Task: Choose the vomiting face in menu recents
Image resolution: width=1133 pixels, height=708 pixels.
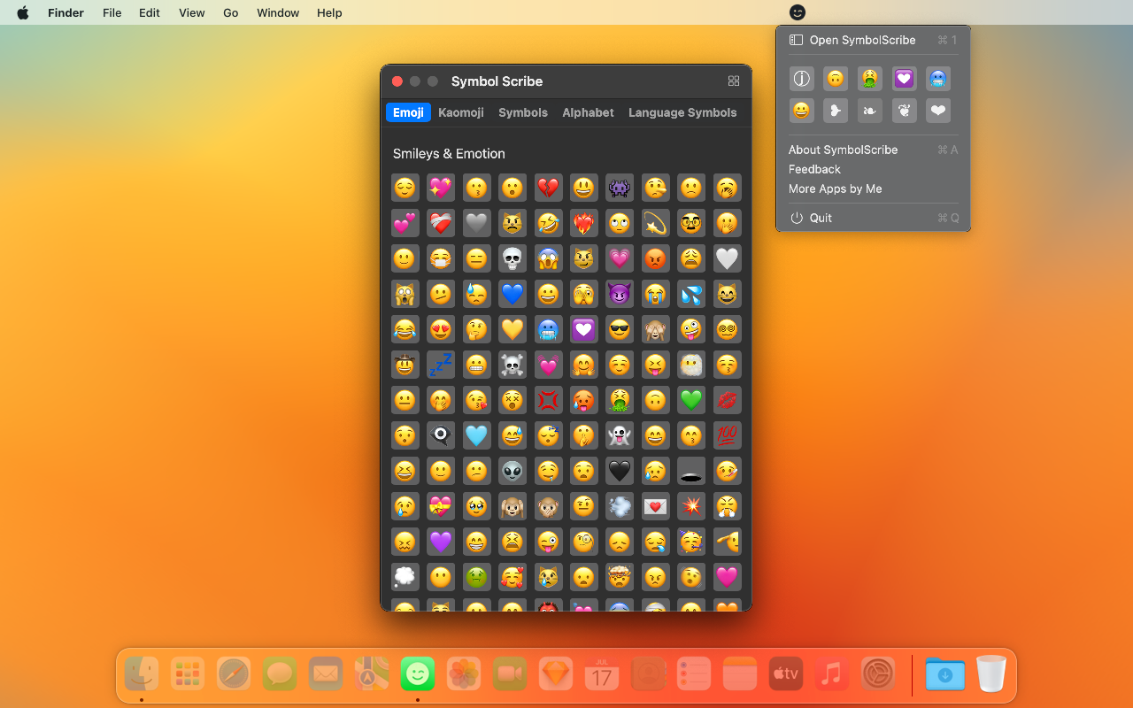Action: (x=869, y=79)
